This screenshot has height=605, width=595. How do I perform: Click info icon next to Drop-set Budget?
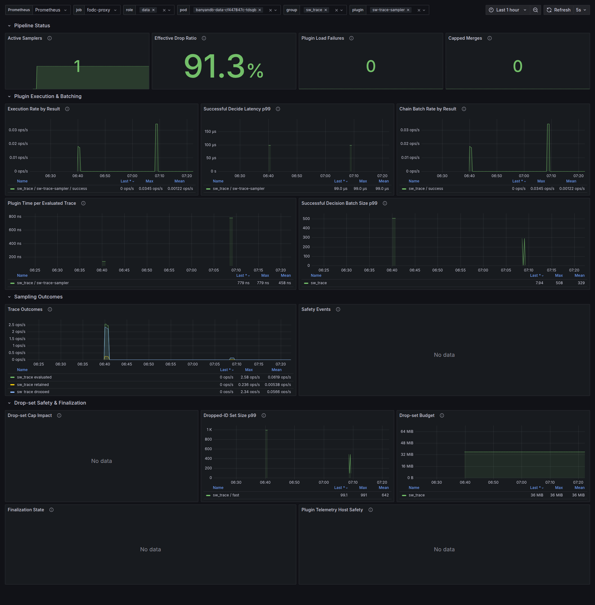pos(442,415)
